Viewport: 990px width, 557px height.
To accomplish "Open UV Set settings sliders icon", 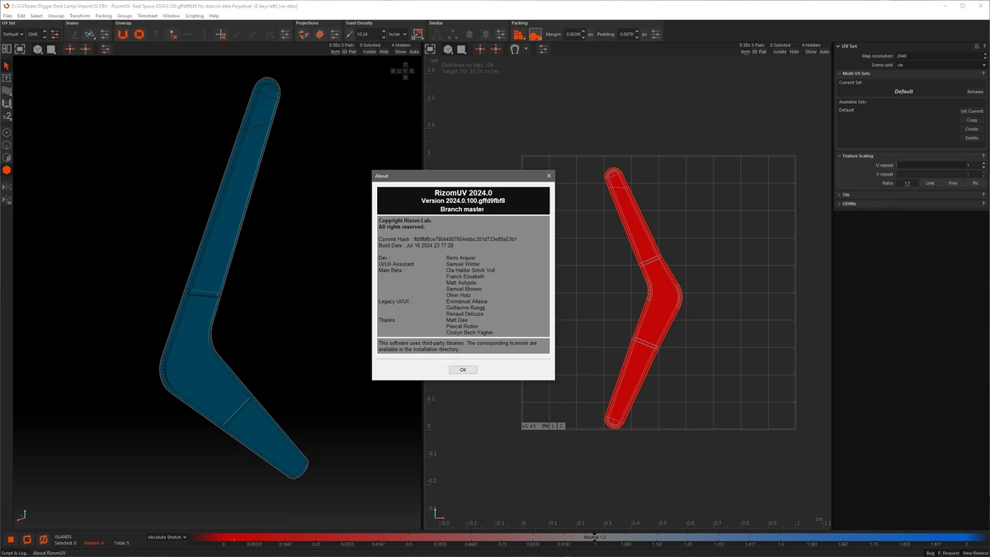I will pyautogui.click(x=54, y=34).
